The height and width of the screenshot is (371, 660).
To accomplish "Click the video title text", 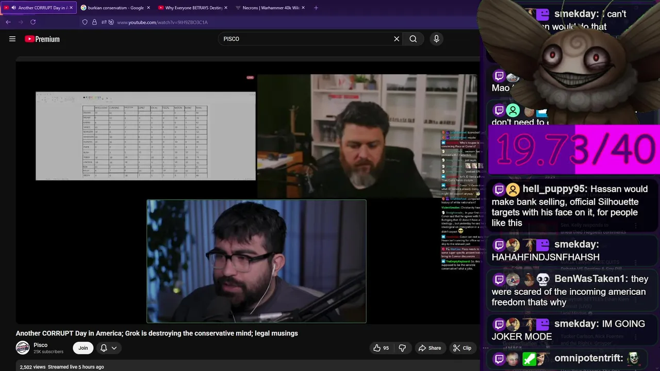I will tap(157, 333).
